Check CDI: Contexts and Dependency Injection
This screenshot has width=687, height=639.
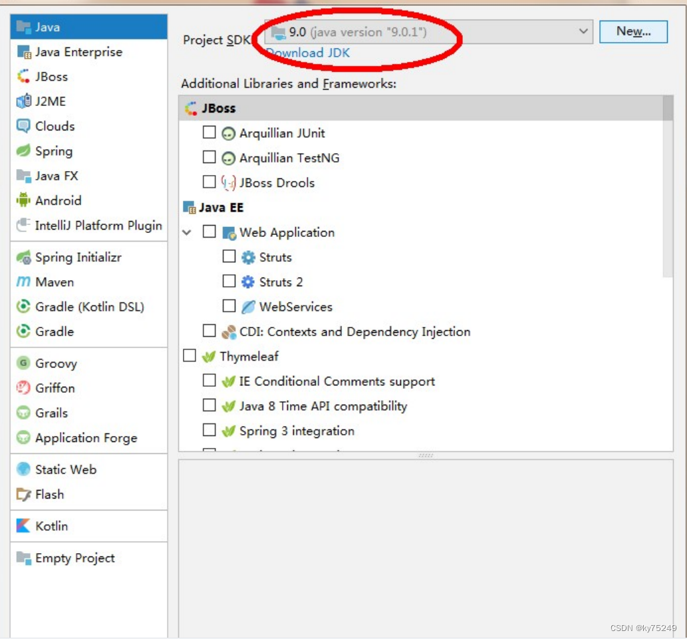209,330
